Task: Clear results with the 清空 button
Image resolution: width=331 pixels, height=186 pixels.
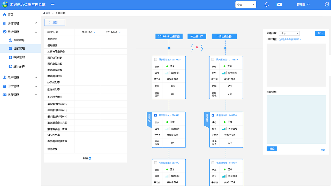Action: pyautogui.click(x=272, y=149)
